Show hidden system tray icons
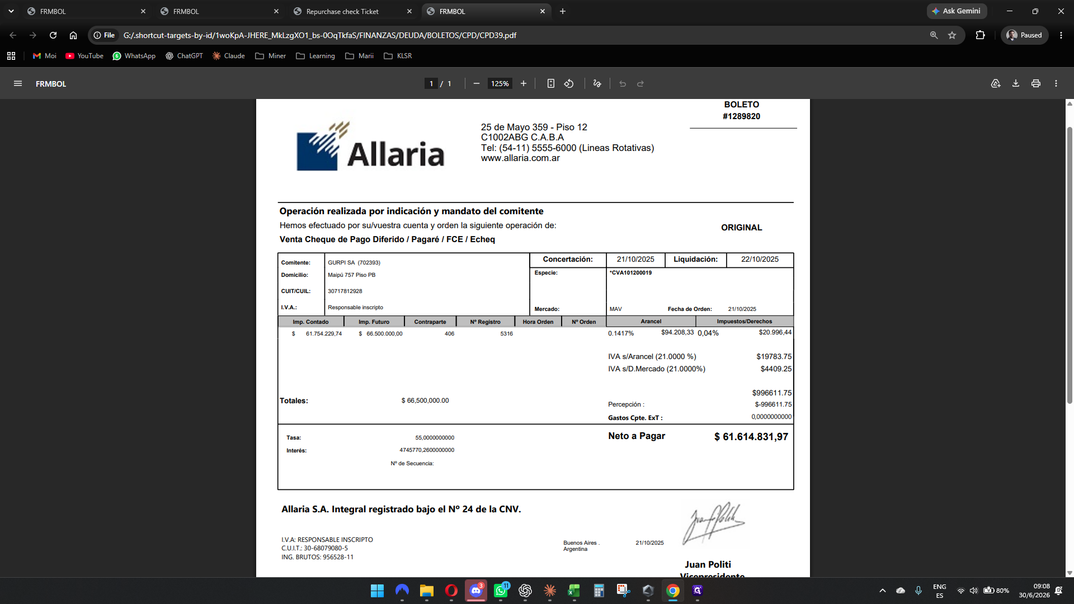This screenshot has height=604, width=1074. [x=883, y=591]
